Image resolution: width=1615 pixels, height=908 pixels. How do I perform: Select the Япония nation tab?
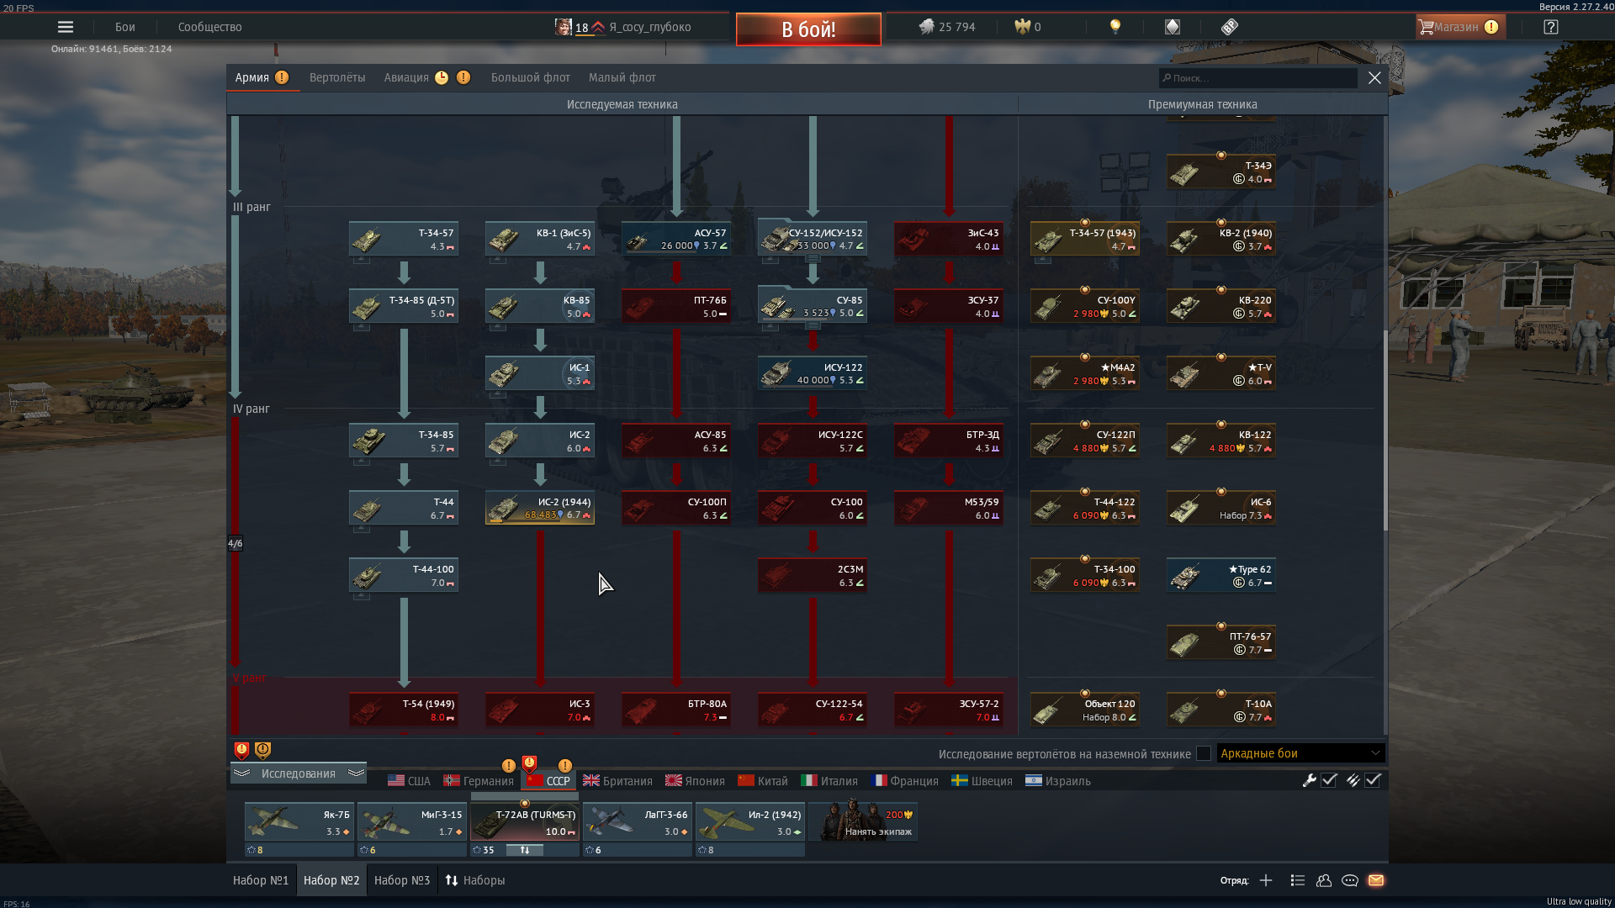click(695, 780)
